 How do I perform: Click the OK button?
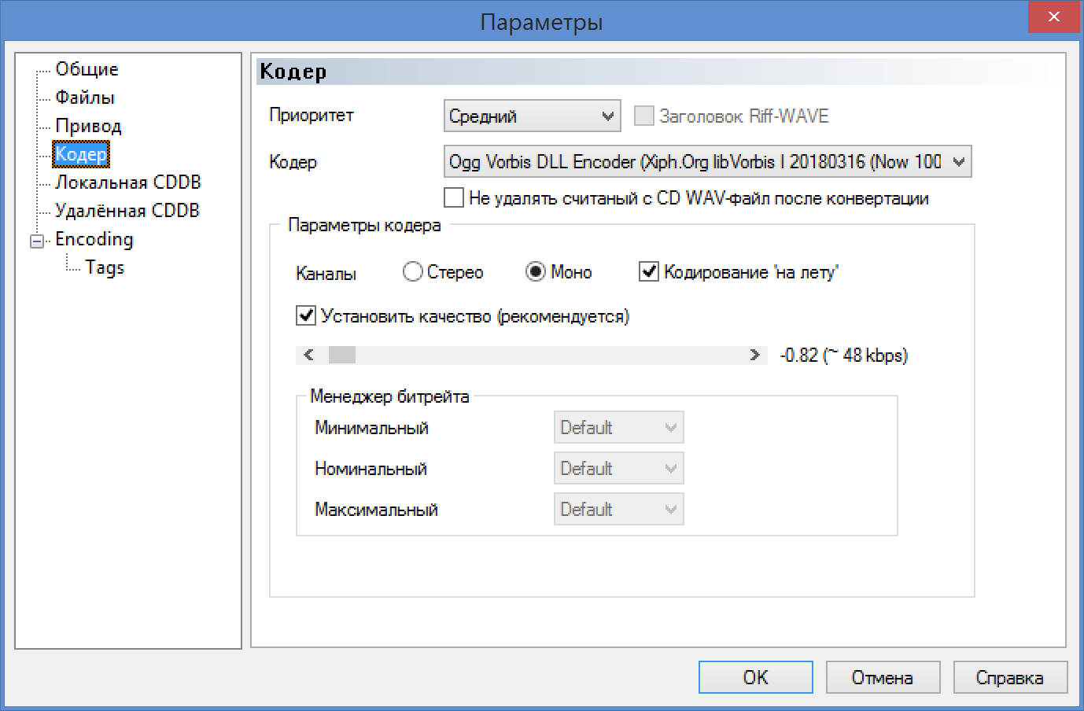(755, 677)
